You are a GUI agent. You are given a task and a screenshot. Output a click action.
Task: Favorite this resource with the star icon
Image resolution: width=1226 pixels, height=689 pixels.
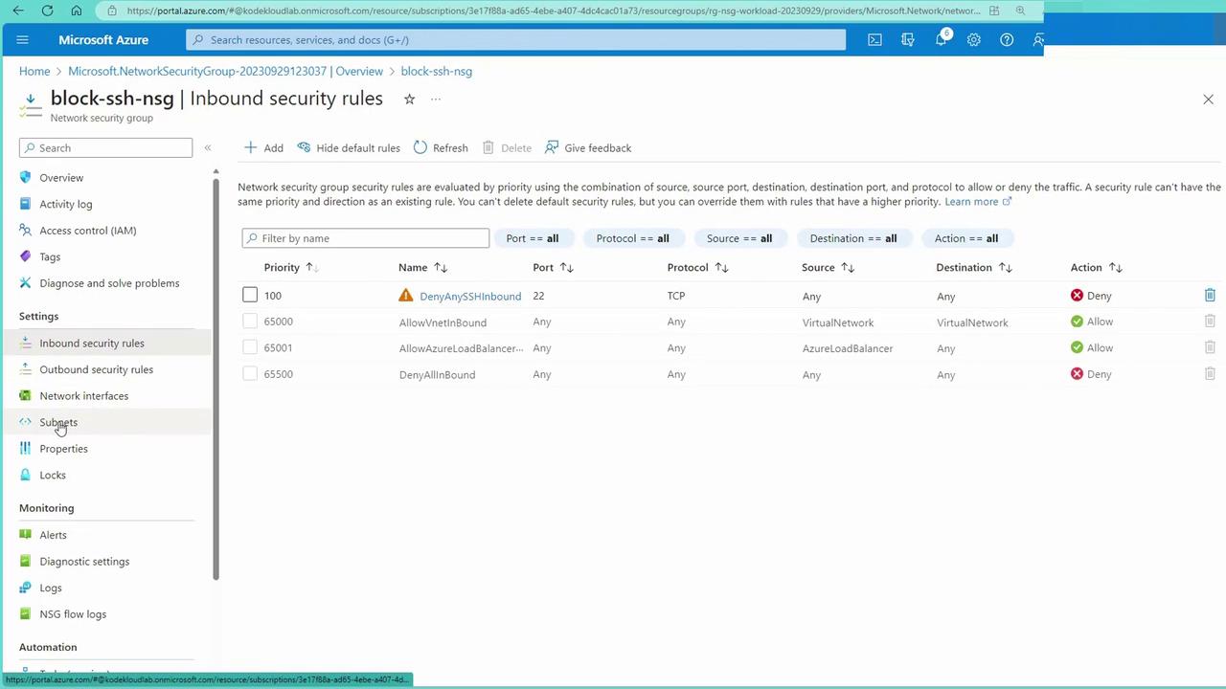[409, 100]
